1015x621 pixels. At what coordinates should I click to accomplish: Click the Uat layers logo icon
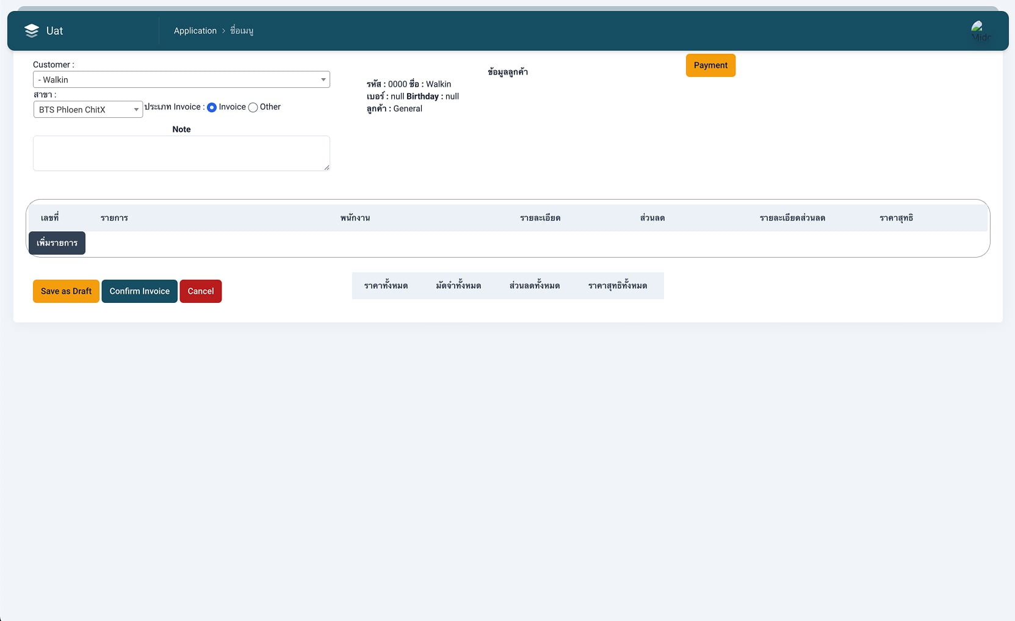click(32, 31)
